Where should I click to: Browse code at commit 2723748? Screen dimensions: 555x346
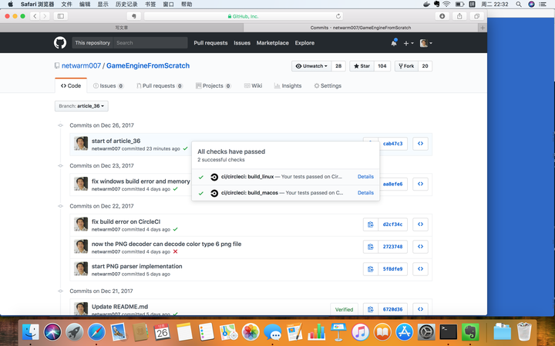coord(421,247)
